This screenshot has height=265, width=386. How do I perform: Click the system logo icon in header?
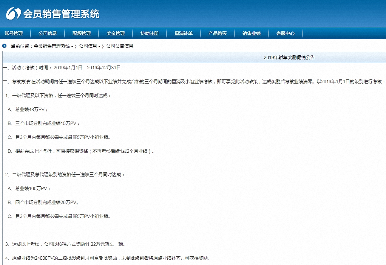pyautogui.click(x=13, y=14)
